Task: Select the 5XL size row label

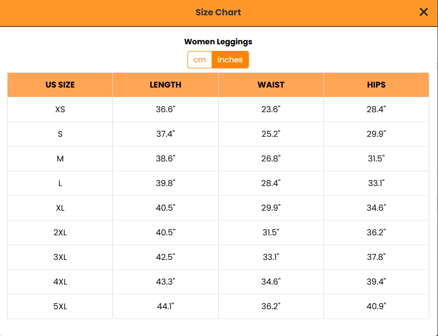Action: [x=60, y=306]
